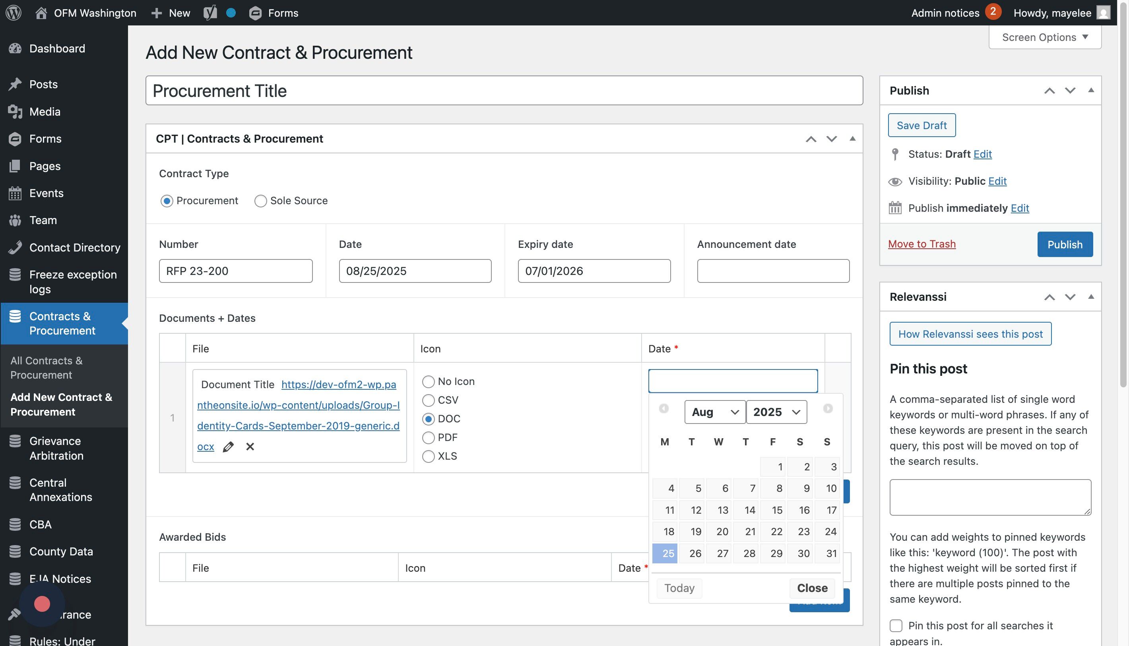
Task: Open the Yoast SEO toolbar icon
Action: [210, 12]
